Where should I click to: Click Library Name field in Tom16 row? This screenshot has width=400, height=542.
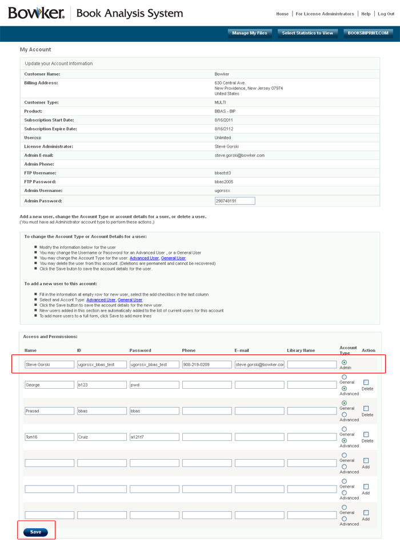[x=312, y=437]
